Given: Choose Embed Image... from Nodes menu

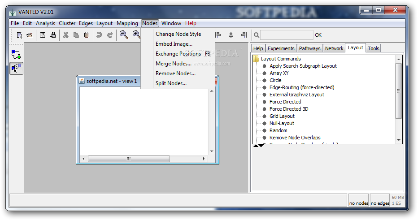Looking at the screenshot, I should pyautogui.click(x=178, y=44).
